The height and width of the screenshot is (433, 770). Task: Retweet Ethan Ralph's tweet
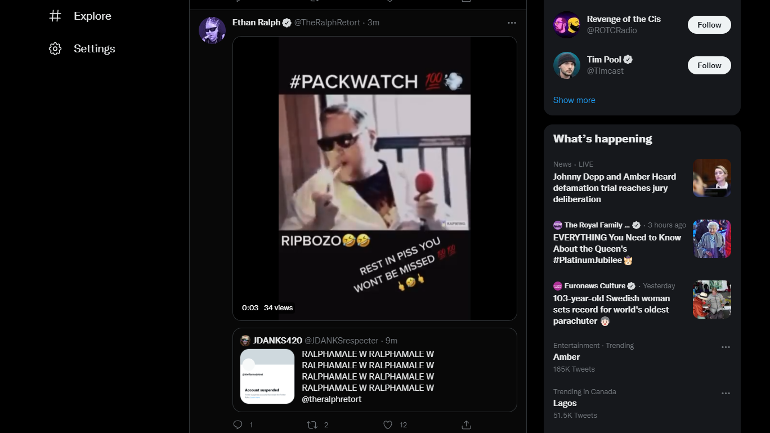[x=312, y=425]
